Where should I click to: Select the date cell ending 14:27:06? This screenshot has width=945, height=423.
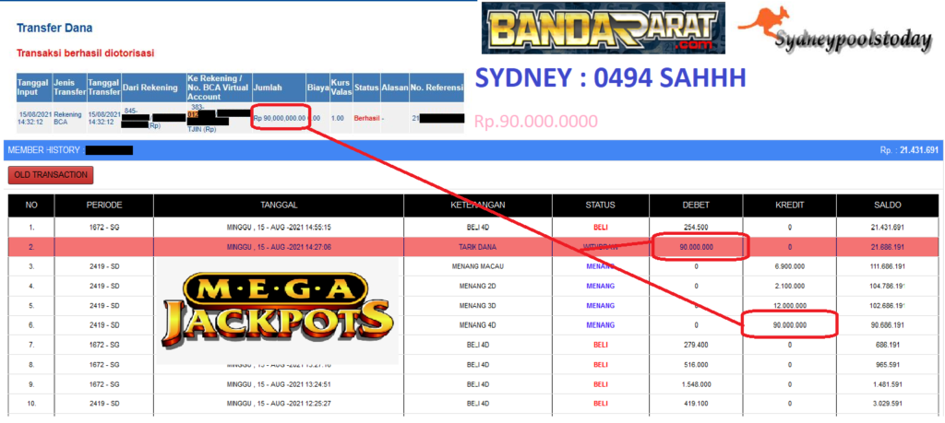click(x=279, y=247)
